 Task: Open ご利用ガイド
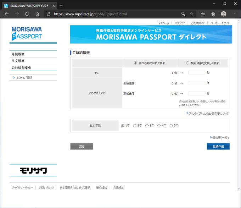(198, 23)
